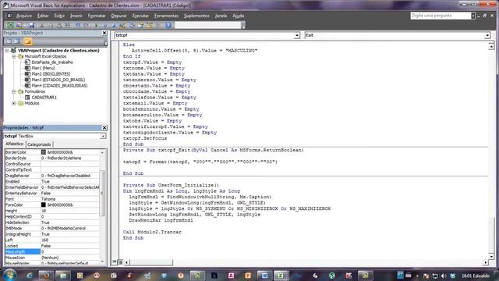Viewport: 499px width, 281px height.
Task: Open the txtcpf TextBox selector in Properties
Action: pos(103,136)
